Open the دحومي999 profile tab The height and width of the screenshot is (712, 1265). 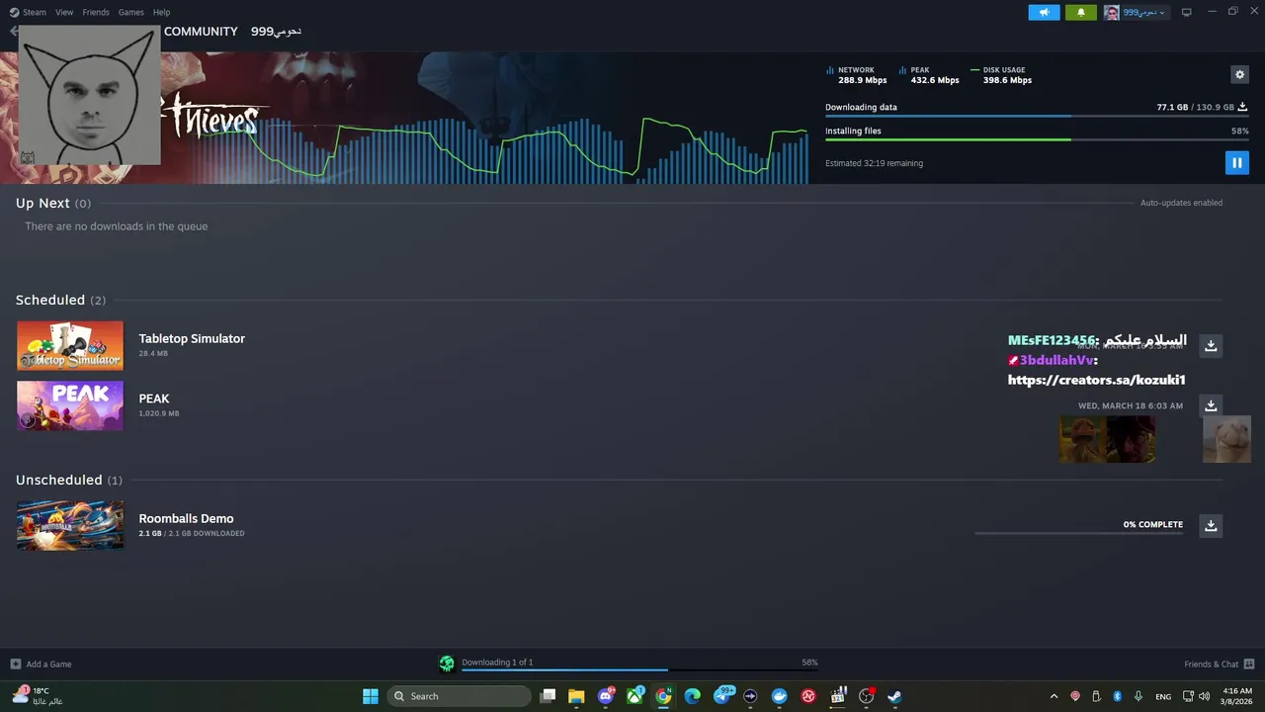(x=276, y=32)
